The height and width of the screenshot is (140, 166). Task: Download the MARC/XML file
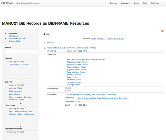(14, 36)
